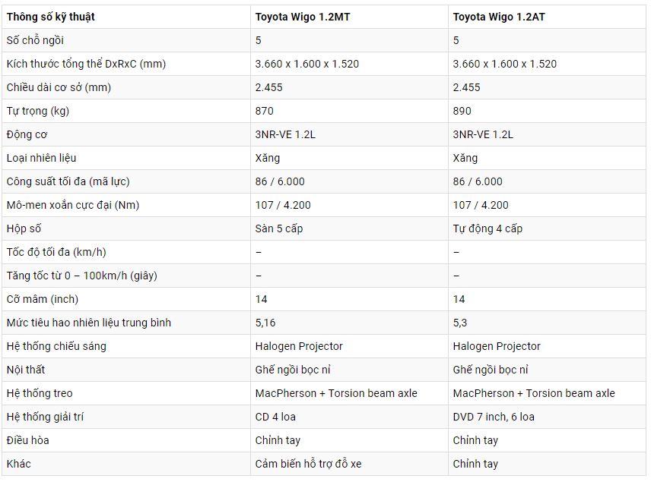Select the 'Cảm biến hỗ trợ đỗ xe' cell
The image size is (651, 482).
coord(349,464)
